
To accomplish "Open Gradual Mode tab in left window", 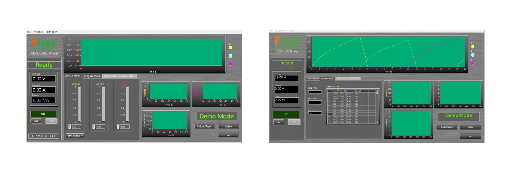I will pyautogui.click(x=128, y=76).
